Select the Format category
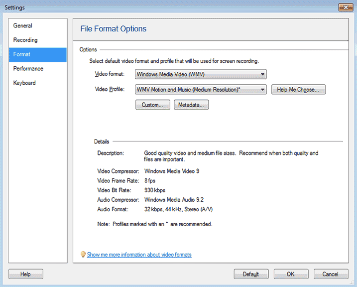 [x=37, y=55]
